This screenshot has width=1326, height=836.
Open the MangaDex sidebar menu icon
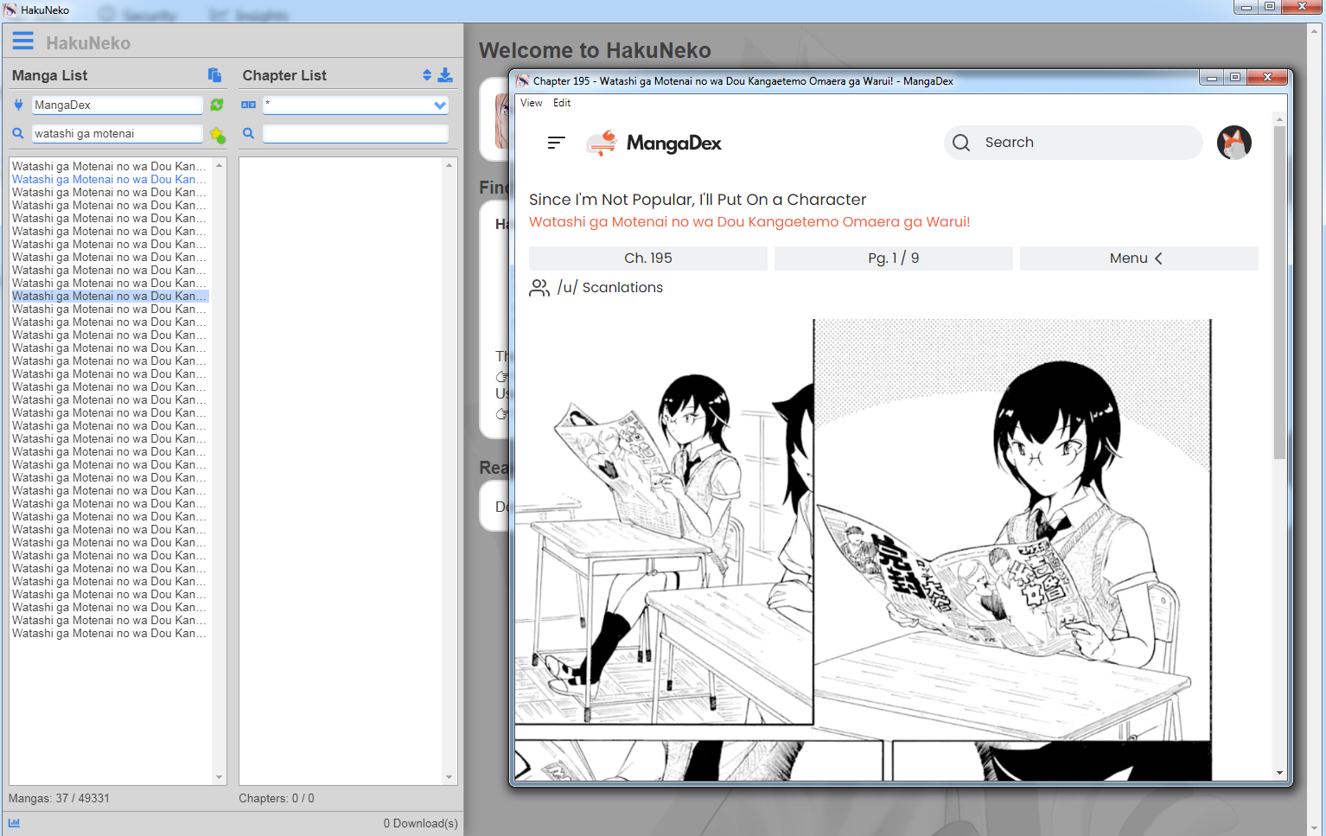[557, 143]
